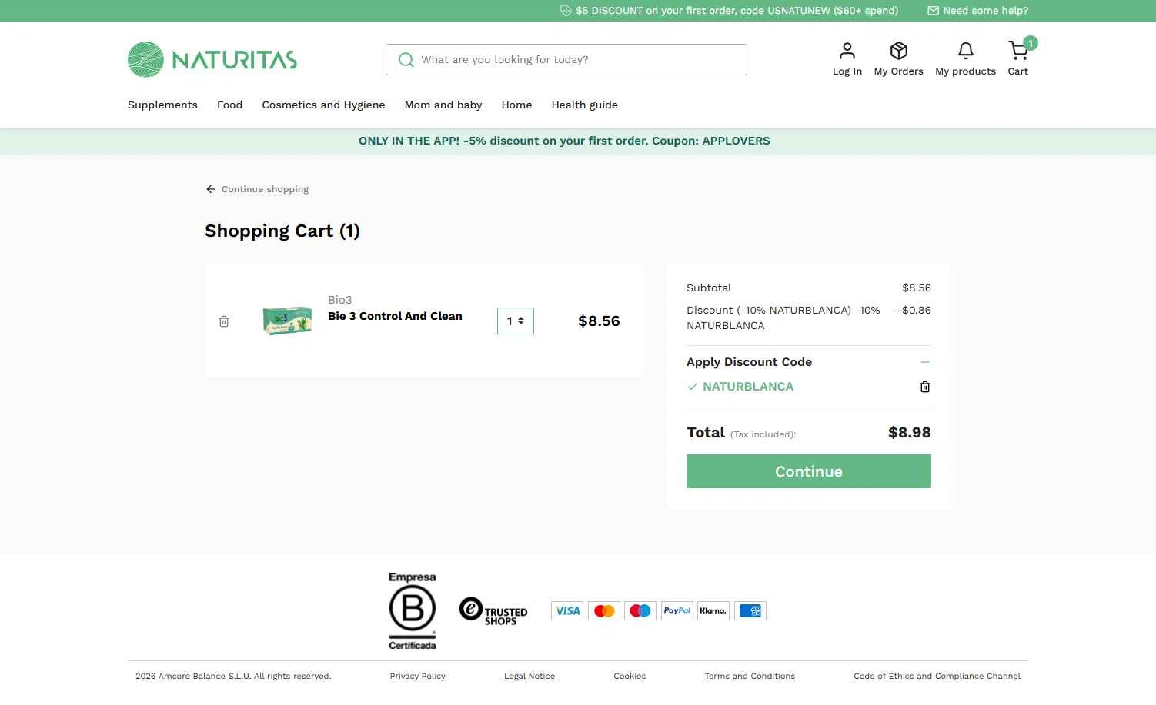
Task: Open the Cart icon with badge
Action: click(1019, 50)
